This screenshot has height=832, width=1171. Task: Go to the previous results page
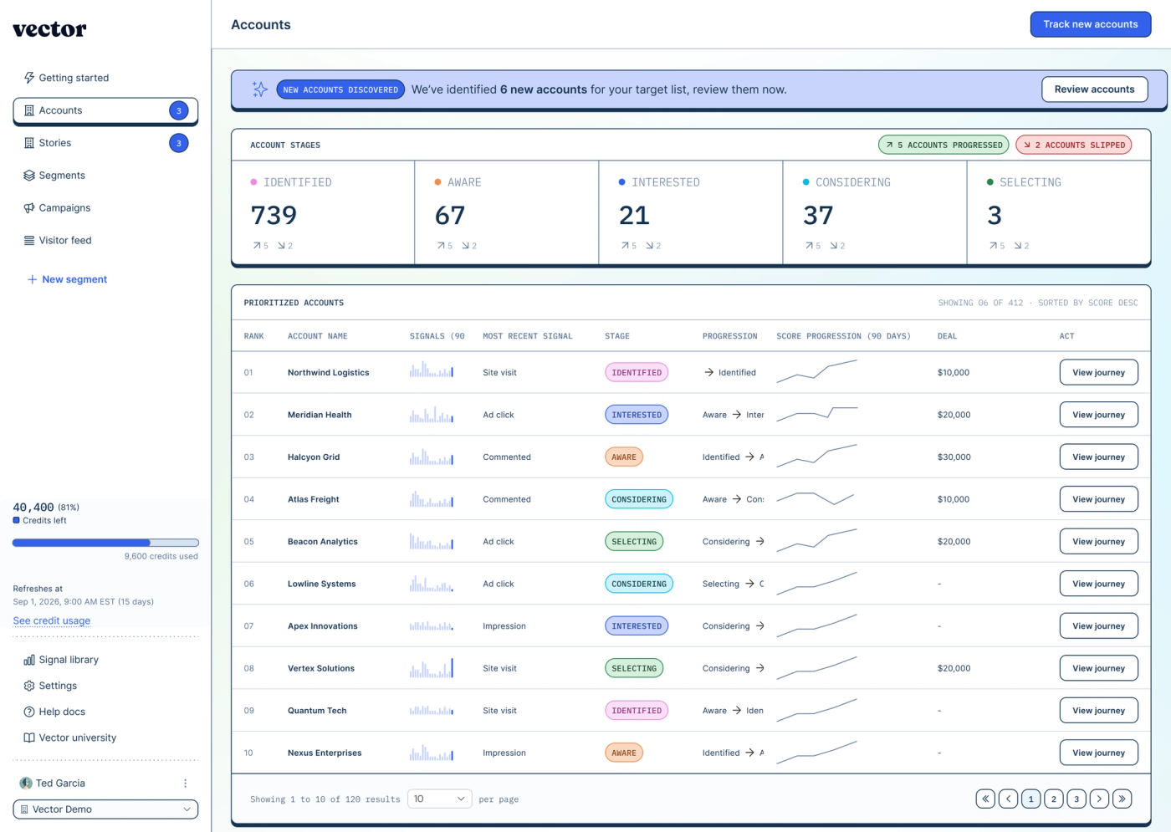coord(1008,799)
